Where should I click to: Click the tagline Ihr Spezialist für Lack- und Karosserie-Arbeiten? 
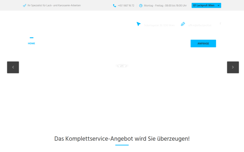coord(54,5)
